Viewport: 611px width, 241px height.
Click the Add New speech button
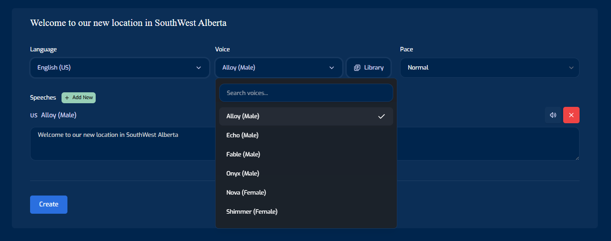(x=78, y=98)
